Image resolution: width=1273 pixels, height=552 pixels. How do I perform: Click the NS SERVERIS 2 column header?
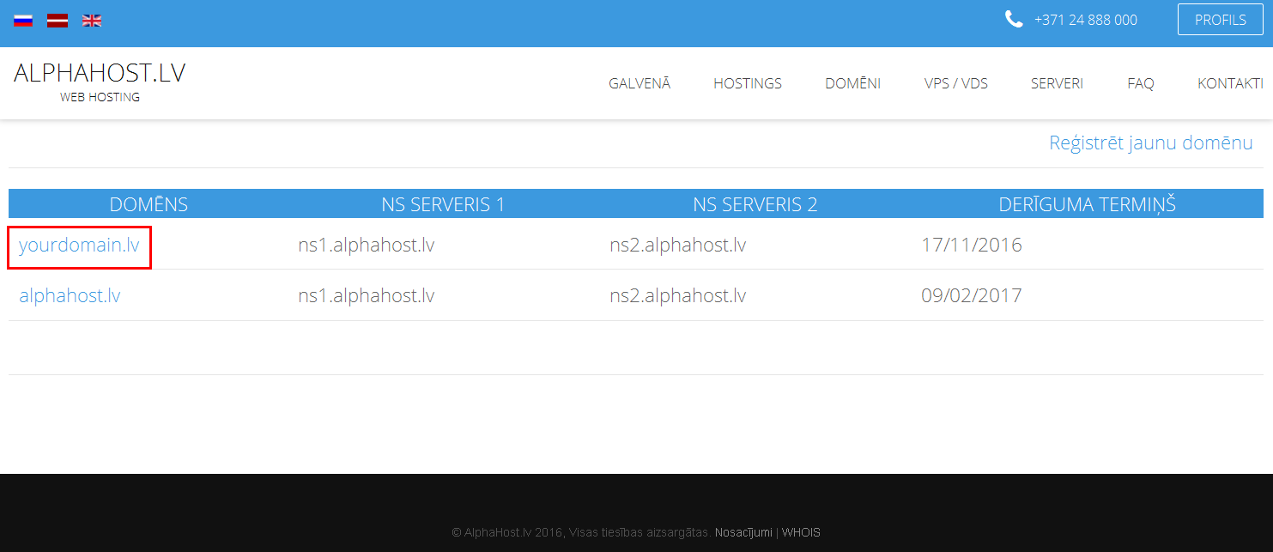[x=755, y=204]
